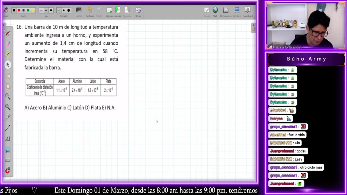Select the pointing finger interact tool

[8, 75]
